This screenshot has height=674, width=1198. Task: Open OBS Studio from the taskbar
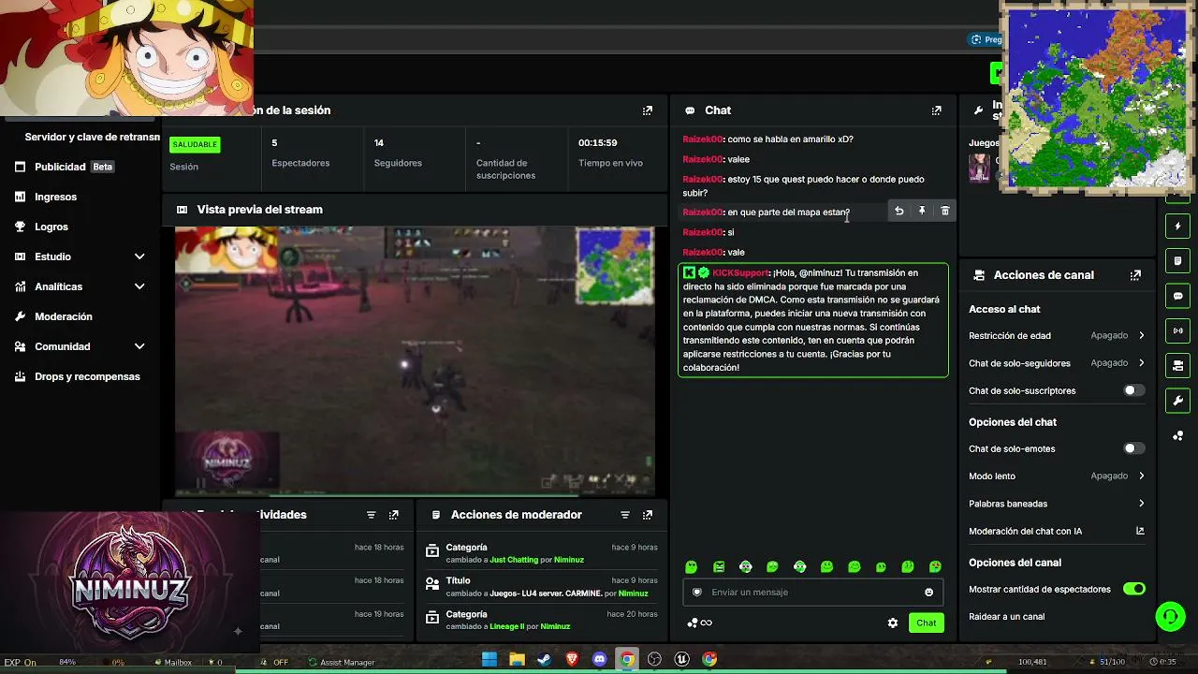coord(654,659)
